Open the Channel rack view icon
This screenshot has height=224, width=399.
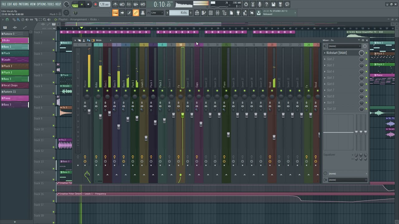(210, 13)
